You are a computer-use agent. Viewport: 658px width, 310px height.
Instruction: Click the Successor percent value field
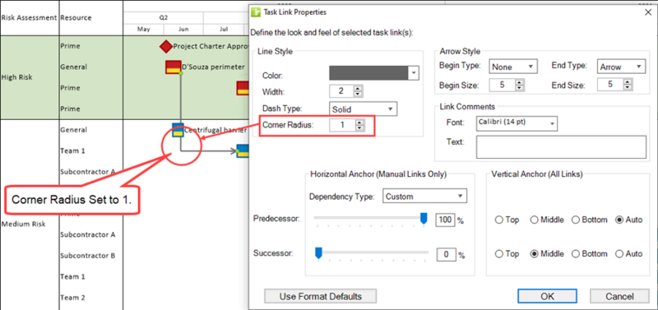pyautogui.click(x=447, y=254)
